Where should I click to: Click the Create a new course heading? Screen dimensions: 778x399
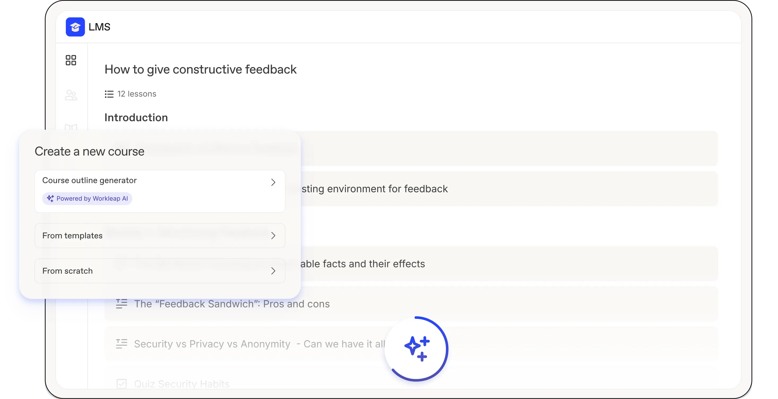(x=89, y=151)
